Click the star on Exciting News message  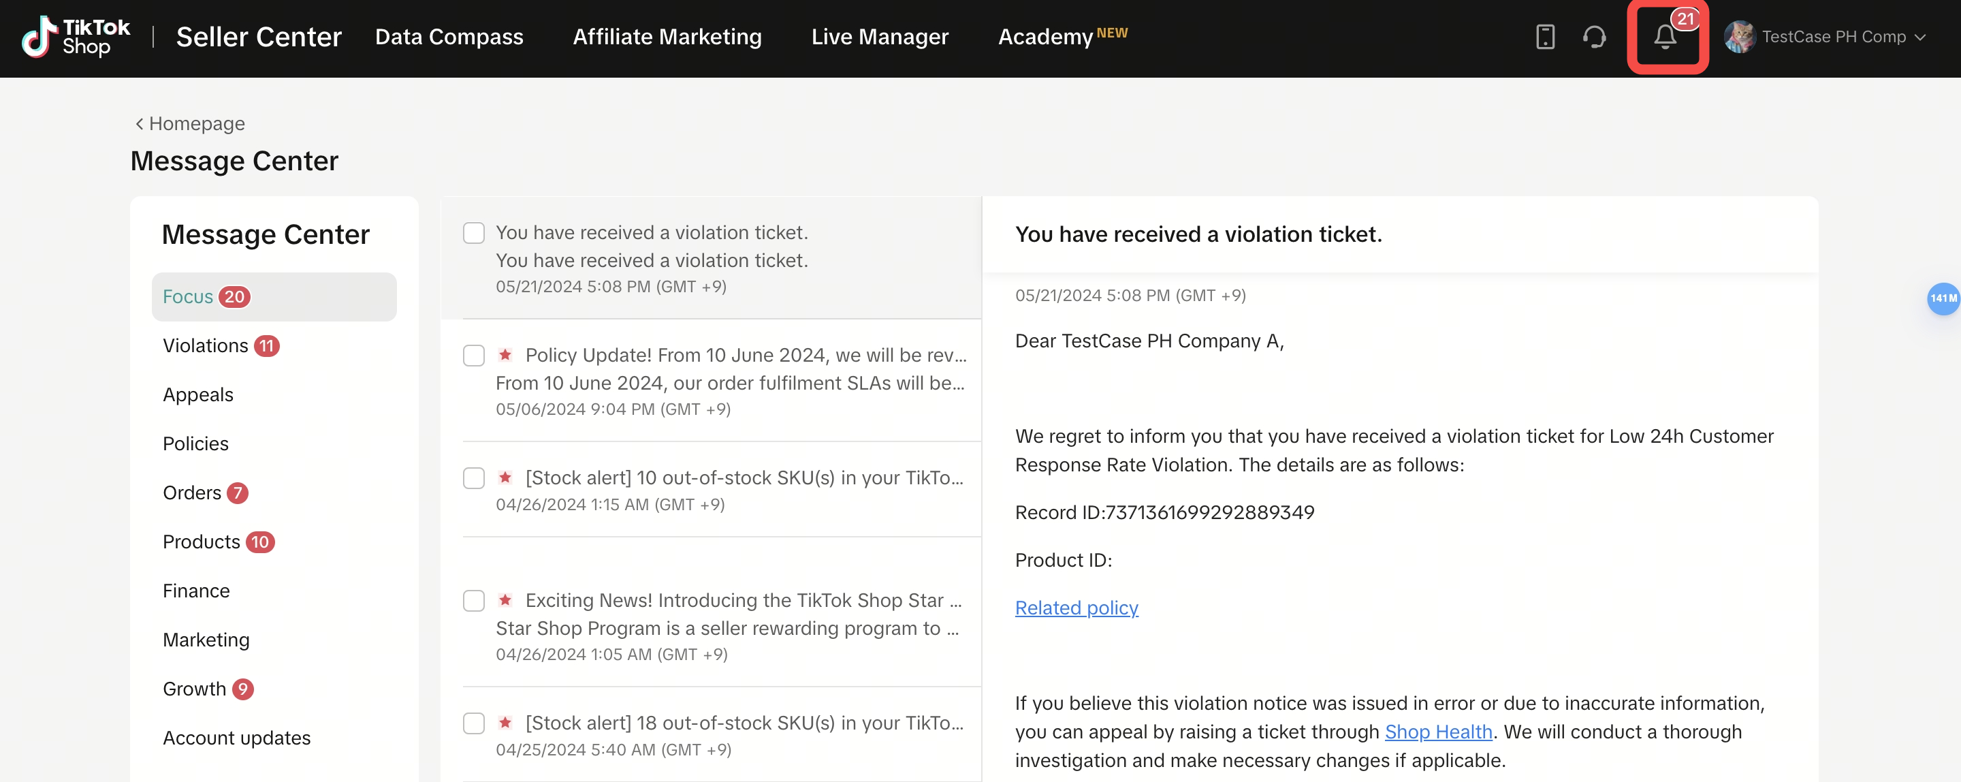point(505,600)
